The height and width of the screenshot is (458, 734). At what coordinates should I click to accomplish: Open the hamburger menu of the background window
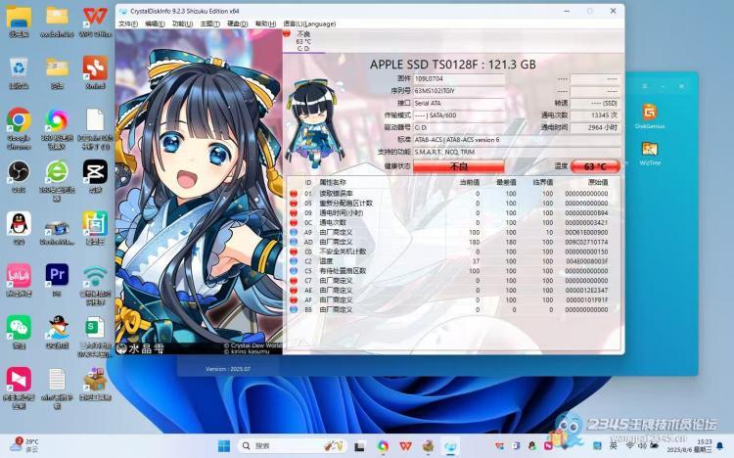point(645,86)
